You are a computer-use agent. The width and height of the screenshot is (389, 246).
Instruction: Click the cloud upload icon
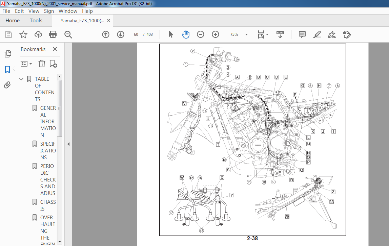tap(38, 34)
